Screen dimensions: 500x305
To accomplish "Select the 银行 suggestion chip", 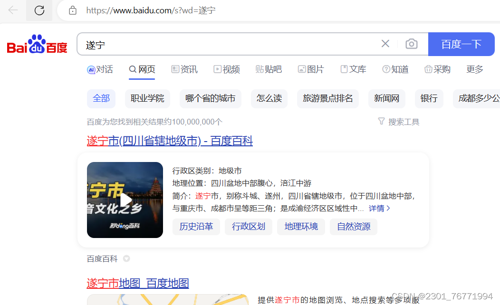I will (429, 98).
